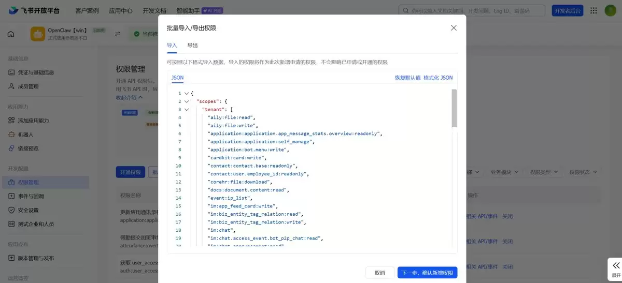The height and width of the screenshot is (283, 622).
Task: Collapse the "scopes" fold arrow at line 2
Action: pyautogui.click(x=187, y=101)
